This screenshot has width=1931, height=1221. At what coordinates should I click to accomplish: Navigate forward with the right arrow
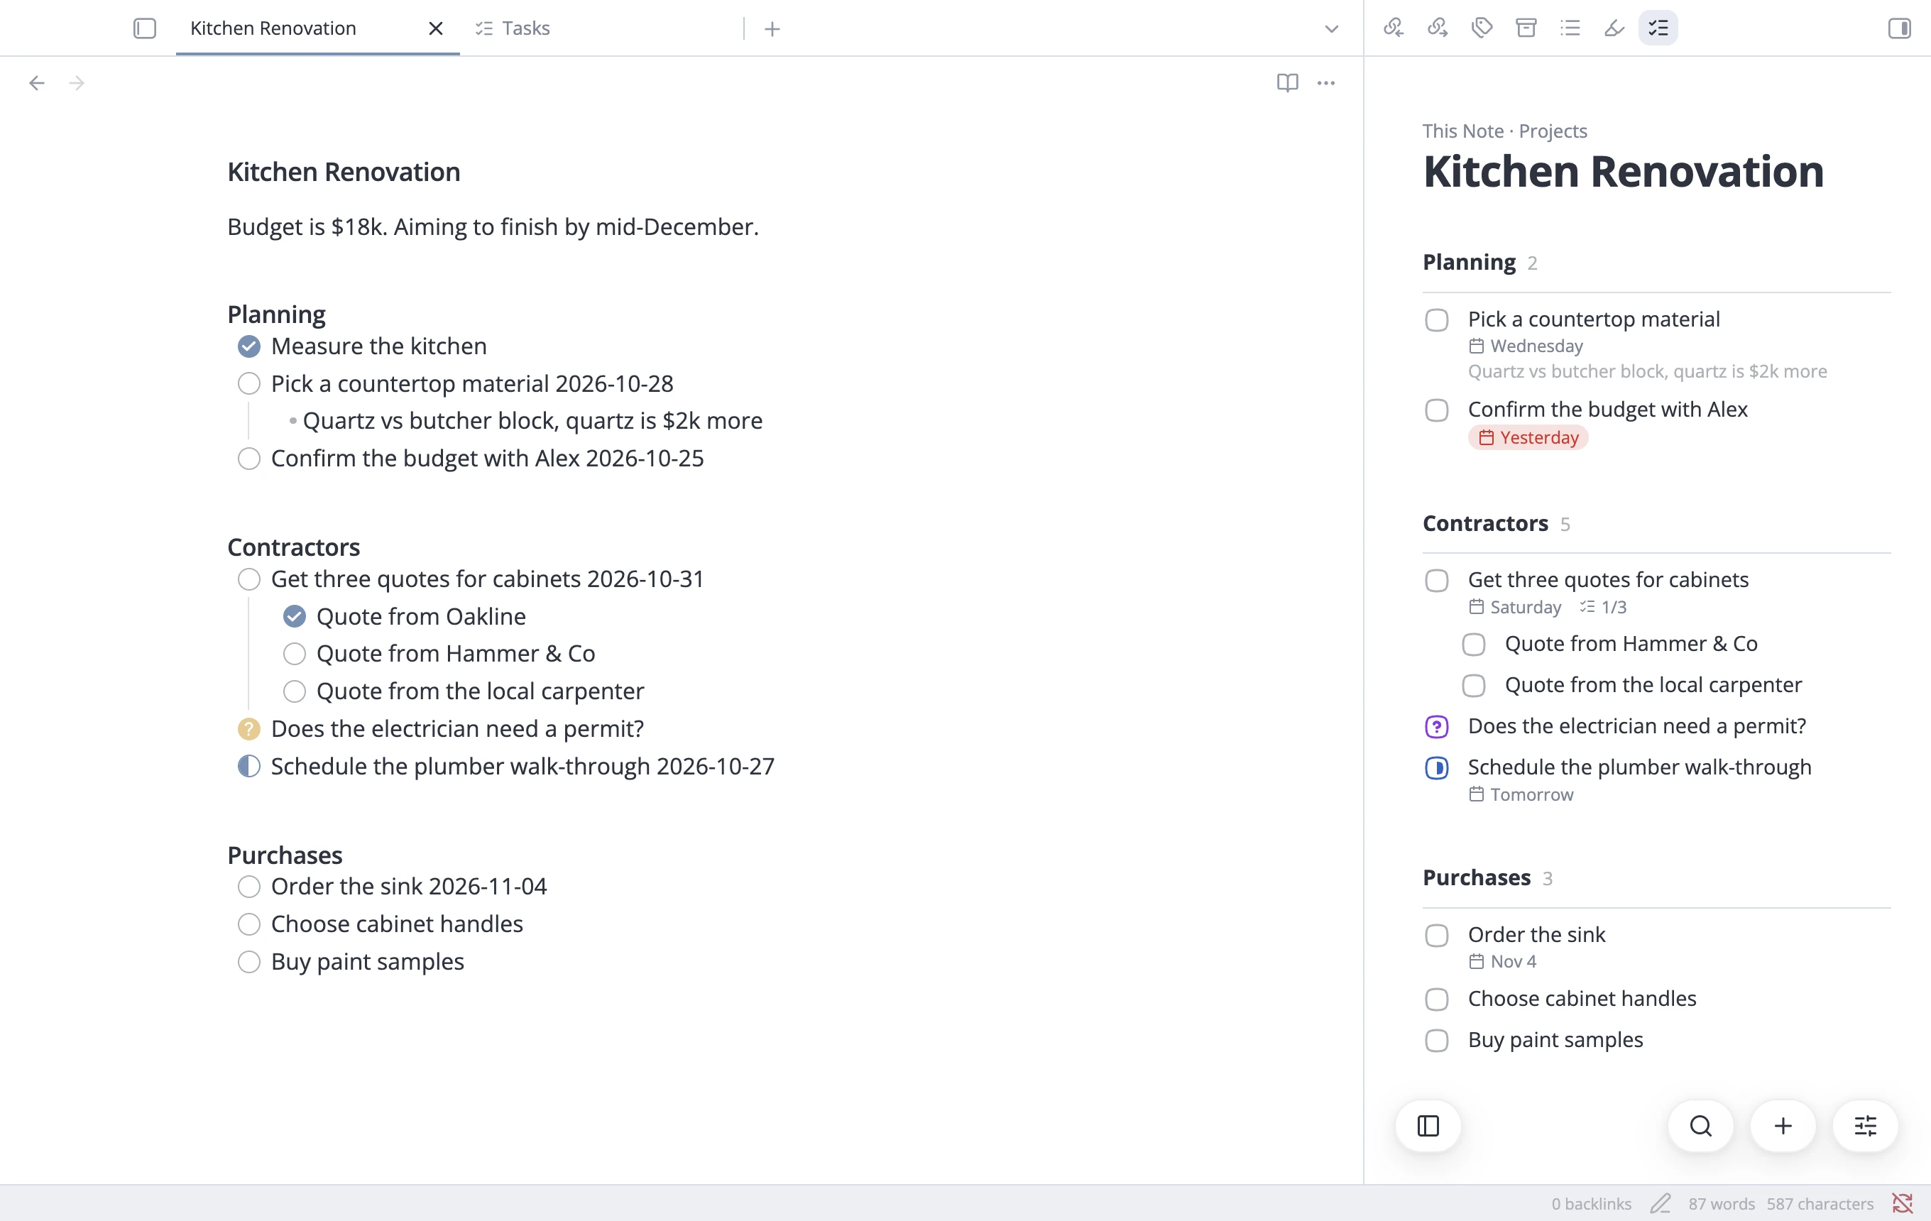(77, 82)
